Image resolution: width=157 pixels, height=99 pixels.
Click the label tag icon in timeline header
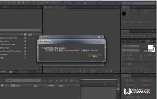(2, 86)
